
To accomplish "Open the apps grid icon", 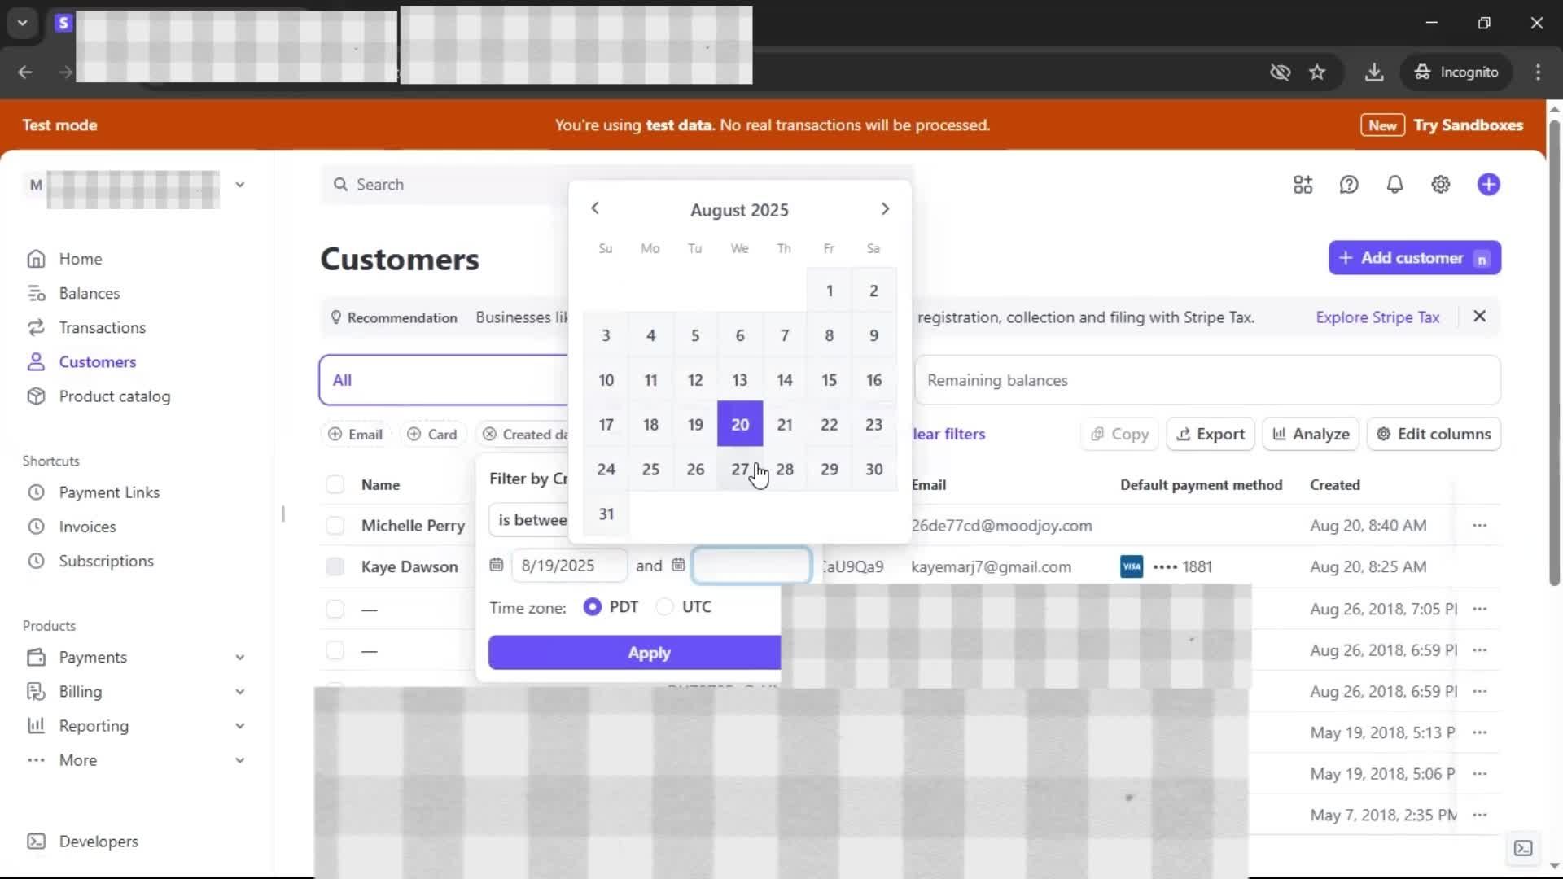I will pos(1302,185).
